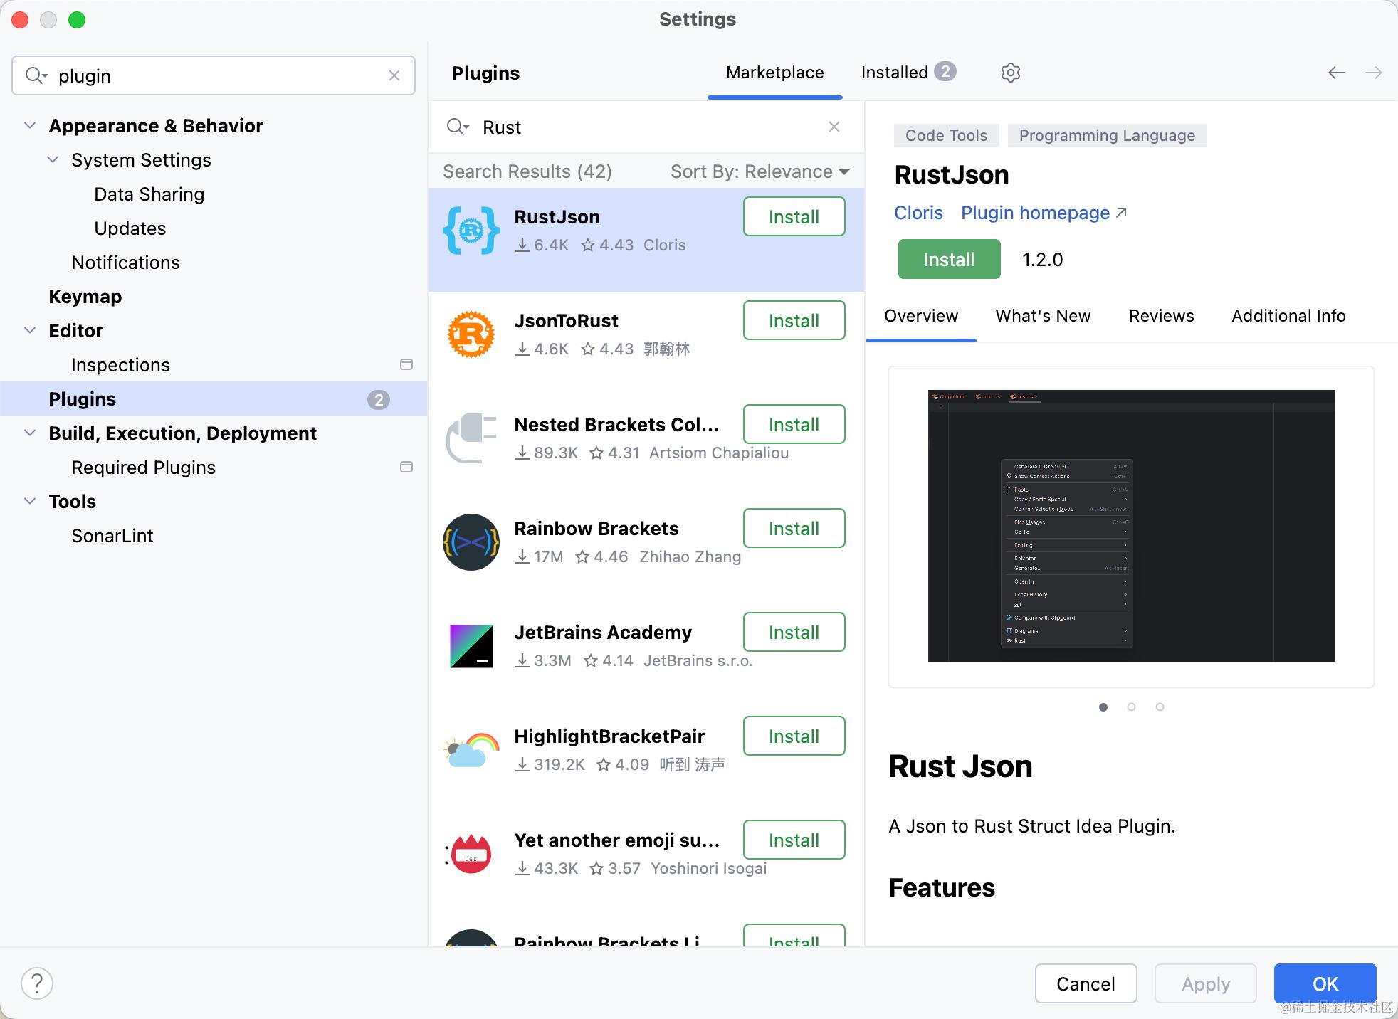1398x1019 pixels.
Task: Click the HighlightBracketPair rainbow cloud icon
Action: [x=471, y=750]
